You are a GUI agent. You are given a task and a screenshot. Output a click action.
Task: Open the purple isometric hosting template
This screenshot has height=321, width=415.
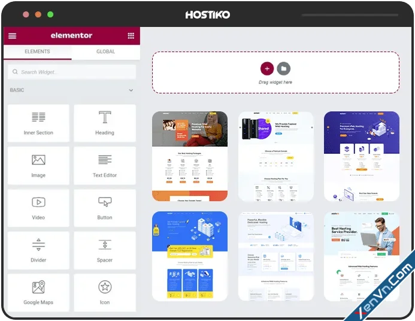pos(362,156)
